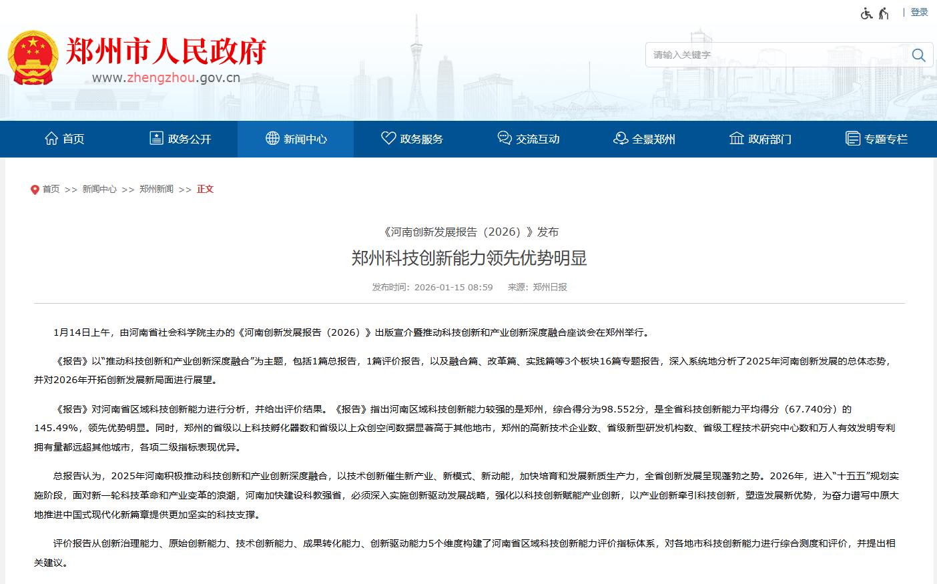Click the wheelchair accessibility icon
This screenshot has height=584, width=937.
pos(866,13)
